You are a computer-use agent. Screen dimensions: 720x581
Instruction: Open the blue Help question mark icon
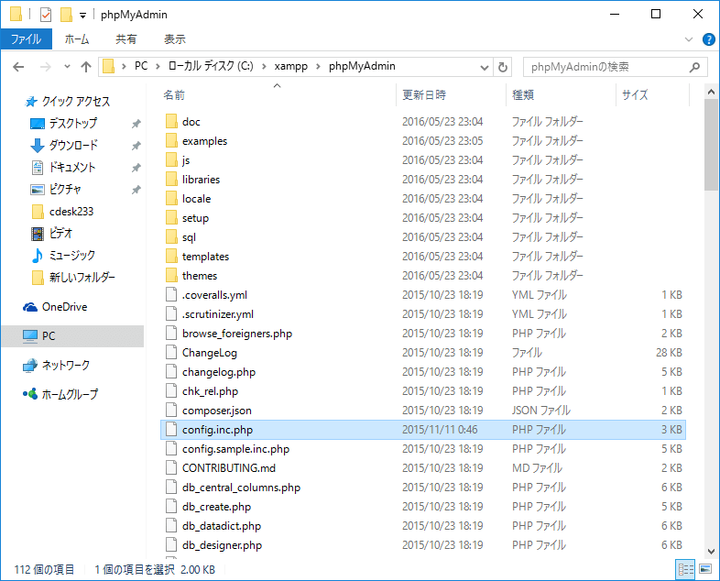coord(708,39)
